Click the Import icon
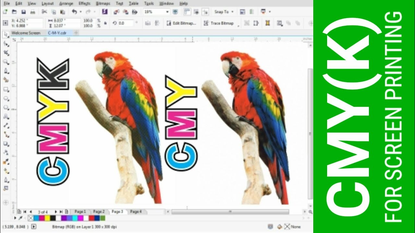Screen dimensions: 415x233 point(117,12)
